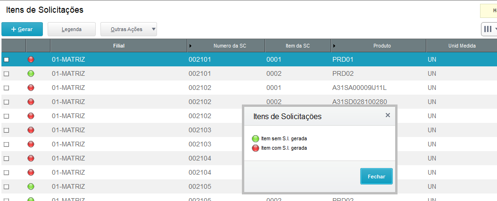Image resolution: width=497 pixels, height=201 pixels.
Task: Open the column configuration icon at top right
Action: (x=489, y=29)
